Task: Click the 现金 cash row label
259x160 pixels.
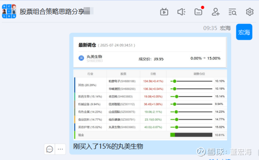Action: [x=81, y=135]
